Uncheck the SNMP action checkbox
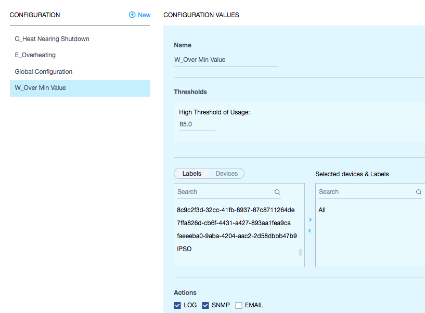Viewport: 425px width, 313px height. 205,305
